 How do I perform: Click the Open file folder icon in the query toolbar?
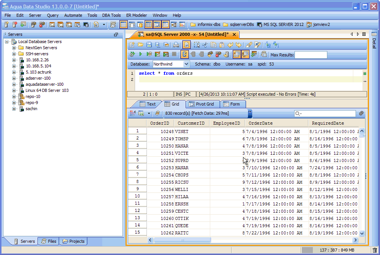pyautogui.click(x=140, y=45)
